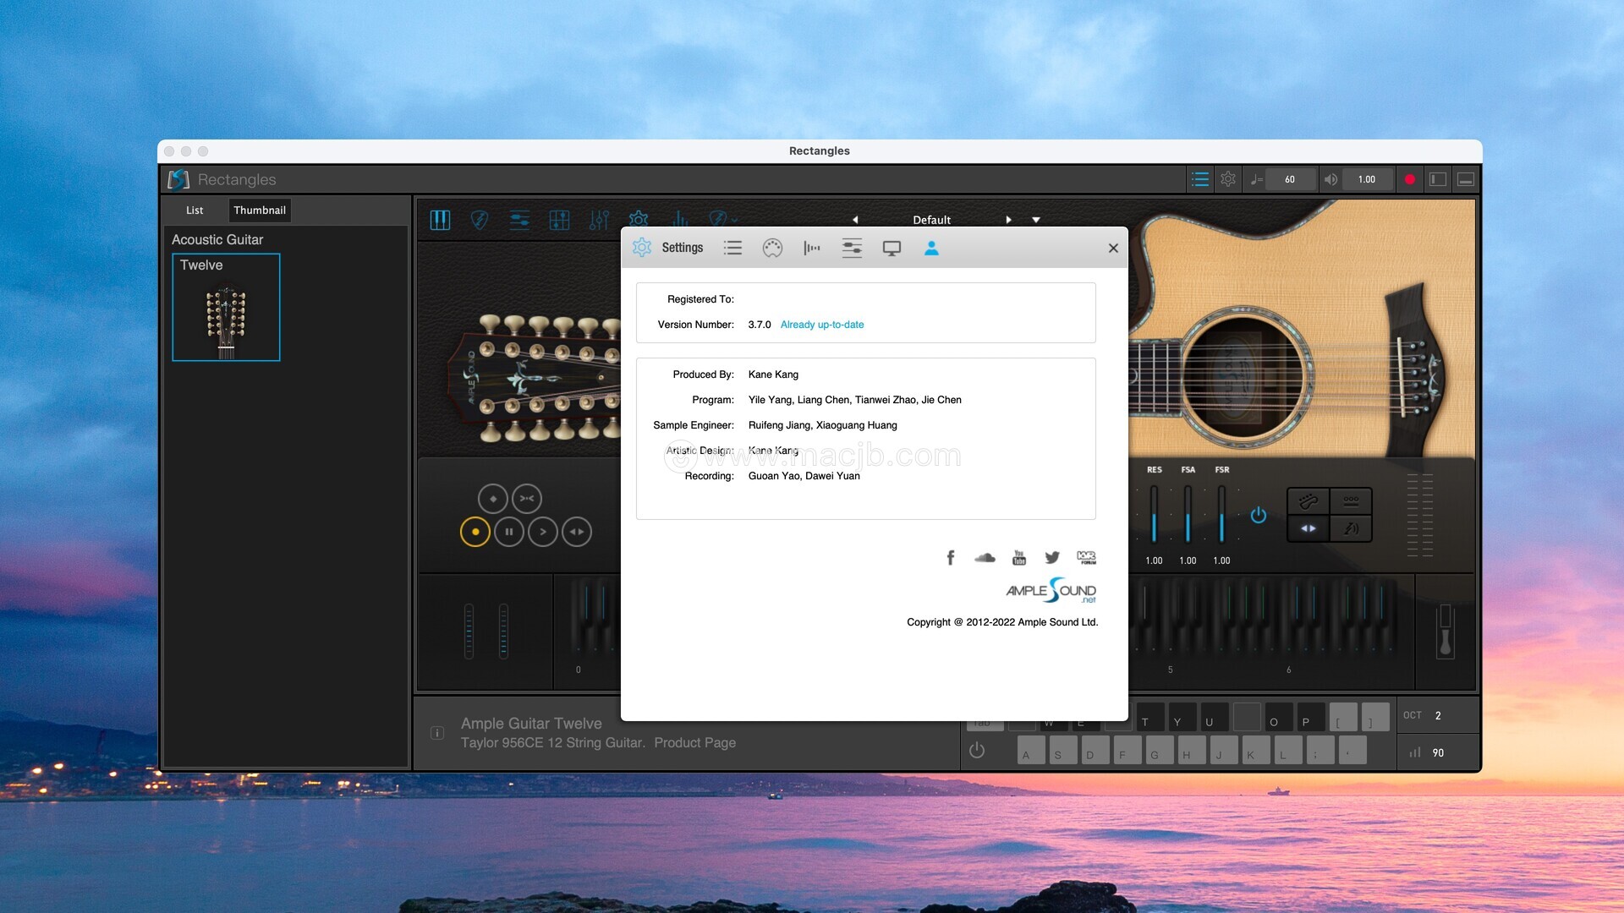1624x913 pixels.
Task: Open the KVR forum icon link
Action: [x=1086, y=557]
